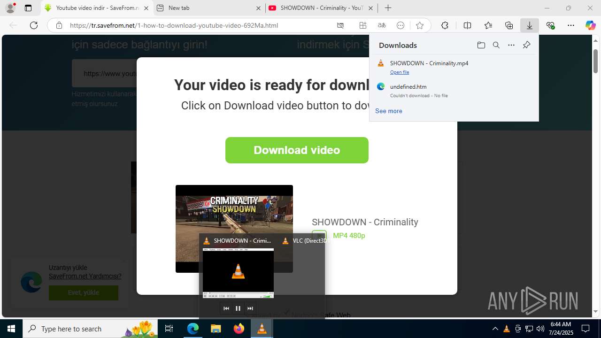Image resolution: width=601 pixels, height=338 pixels.
Task: Focus the address bar URL
Action: 174,25
